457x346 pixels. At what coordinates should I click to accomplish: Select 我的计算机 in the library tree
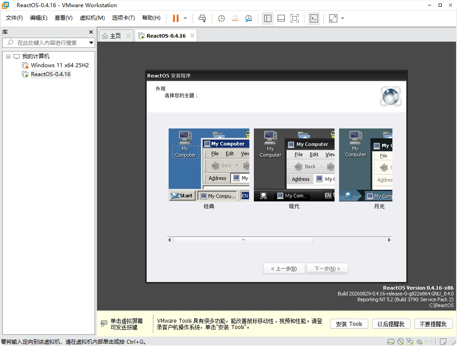(36, 56)
